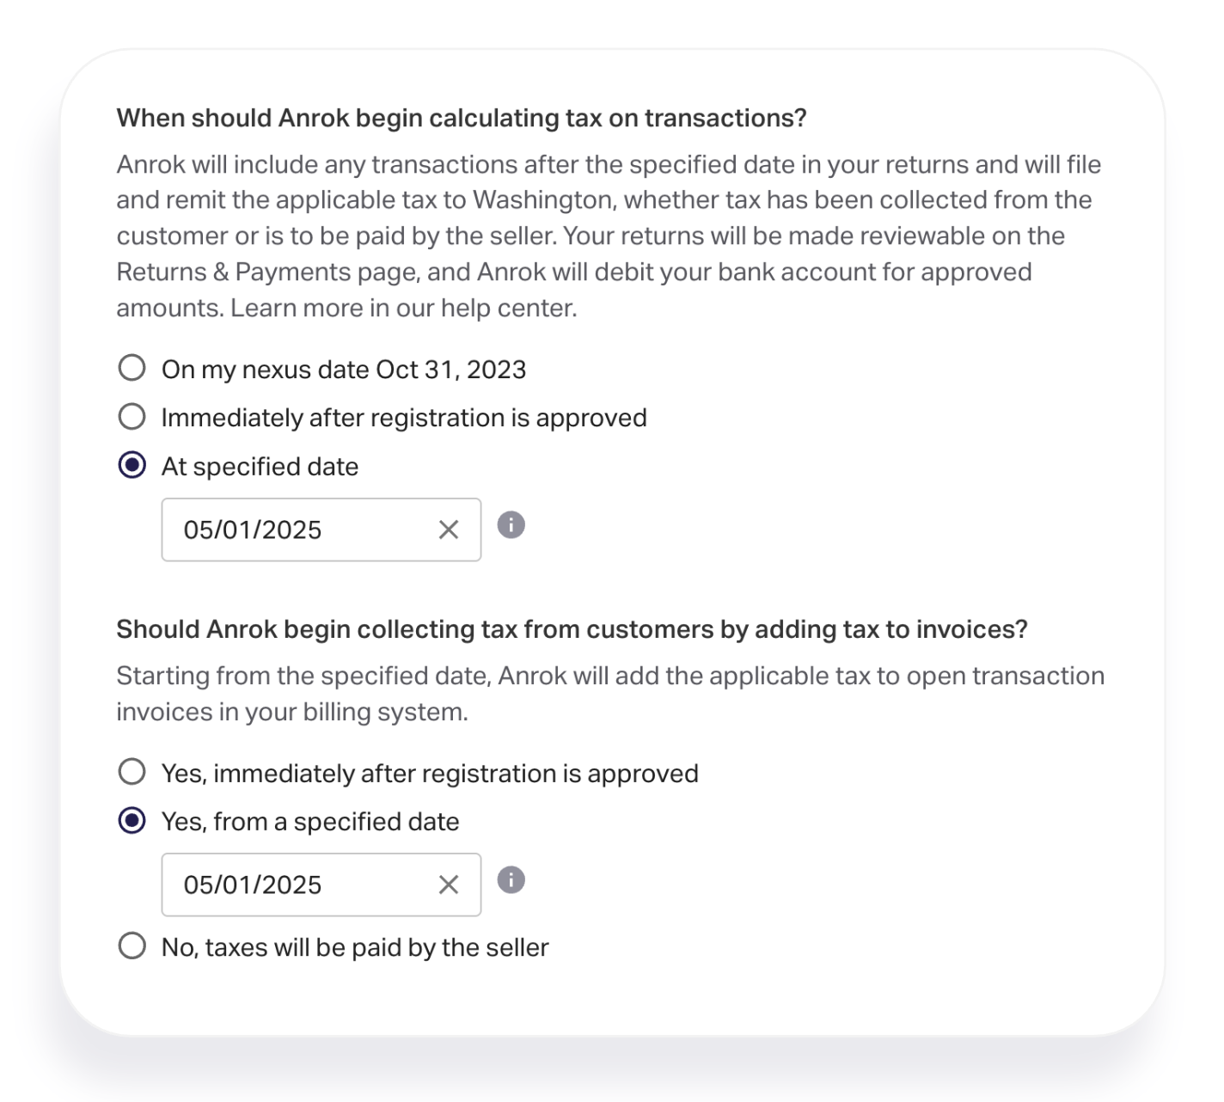This screenshot has width=1224, height=1102.
Task: Choose 'Immediately after registration is approved' radio button
Action: coord(132,417)
